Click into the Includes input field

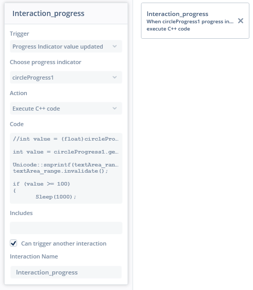pyautogui.click(x=66, y=228)
